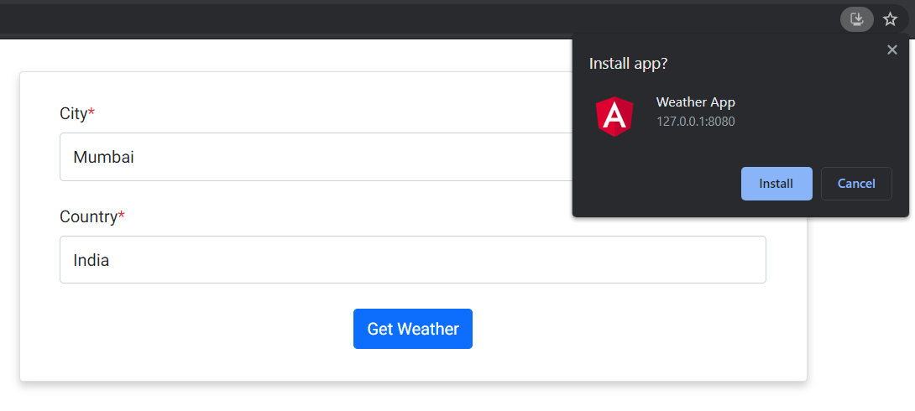Click the Angular logo in install dialog
The height and width of the screenshot is (411, 915).
(x=614, y=117)
